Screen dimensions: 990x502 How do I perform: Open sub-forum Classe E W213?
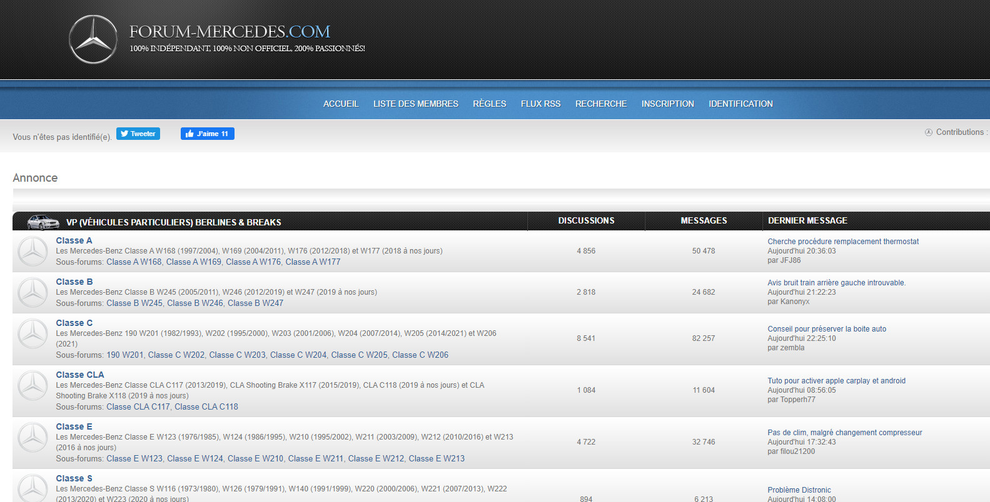tap(437, 458)
